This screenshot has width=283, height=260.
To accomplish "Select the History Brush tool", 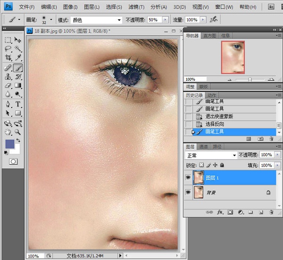I will pos(18,76).
